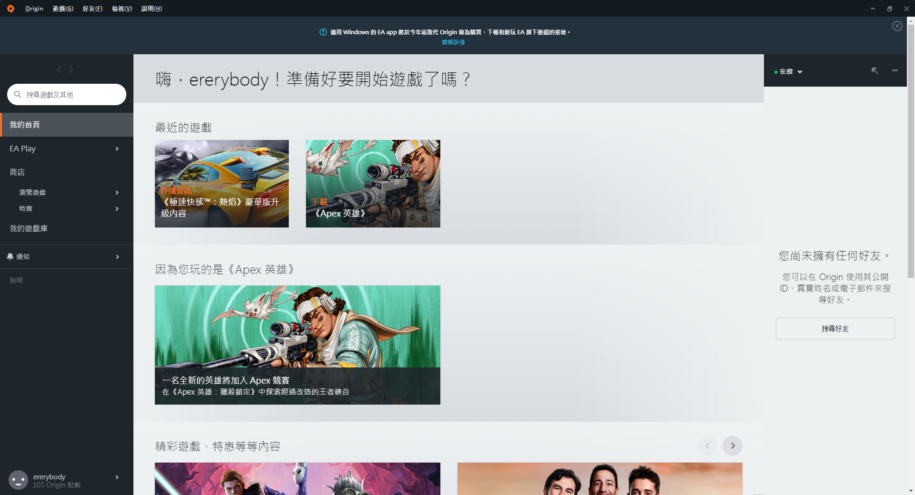Open the 說明(H) menu
915x495 pixels.
coord(152,9)
